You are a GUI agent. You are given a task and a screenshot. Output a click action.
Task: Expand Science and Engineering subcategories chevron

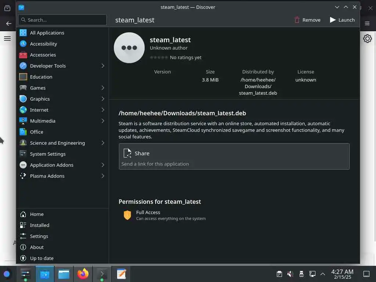coord(103,143)
